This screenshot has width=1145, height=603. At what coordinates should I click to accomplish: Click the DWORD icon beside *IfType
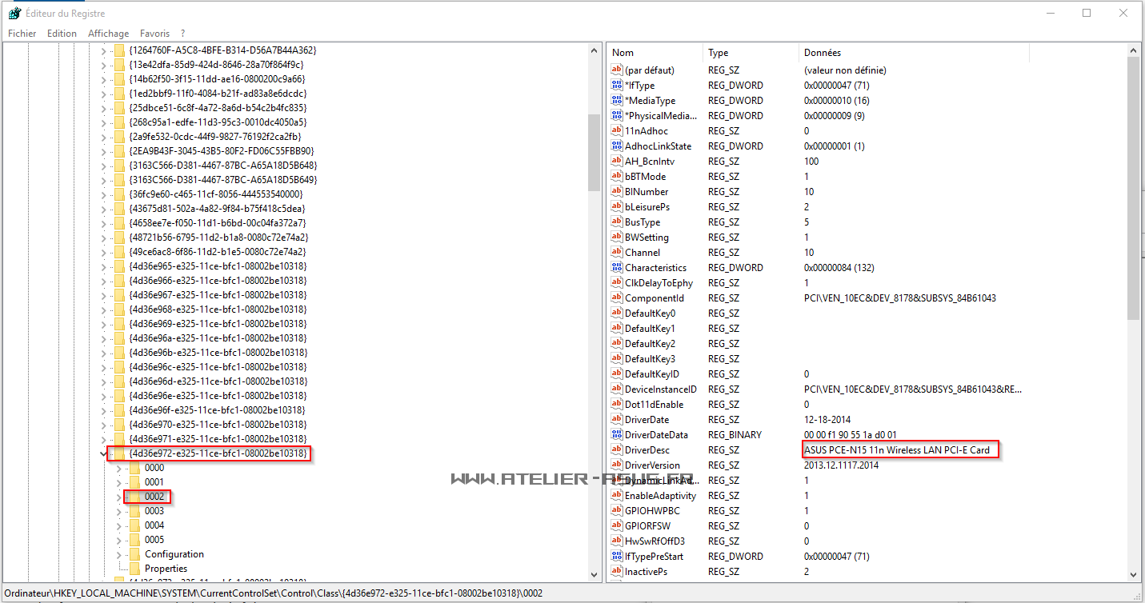[616, 86]
